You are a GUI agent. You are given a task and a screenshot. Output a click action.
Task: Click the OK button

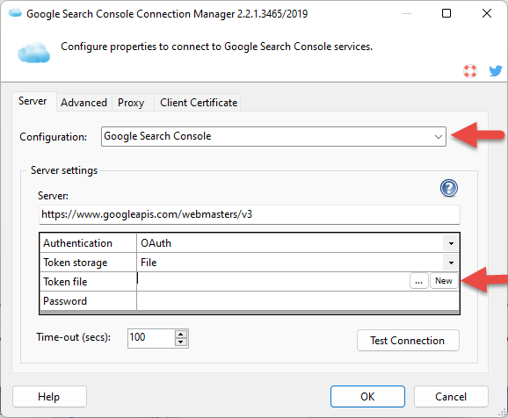pos(367,396)
